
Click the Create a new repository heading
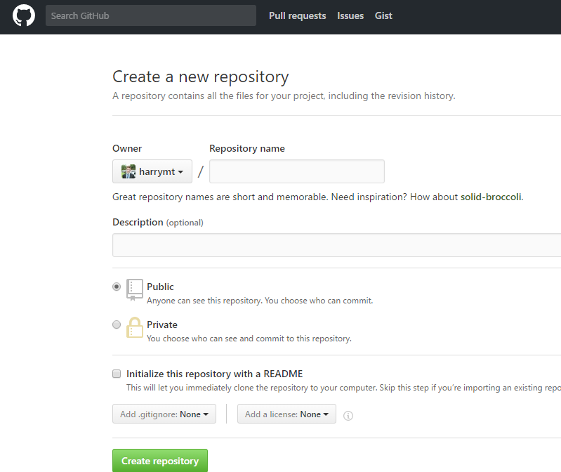[x=201, y=77]
